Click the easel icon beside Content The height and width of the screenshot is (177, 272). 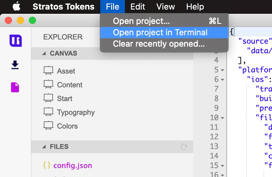48,84
